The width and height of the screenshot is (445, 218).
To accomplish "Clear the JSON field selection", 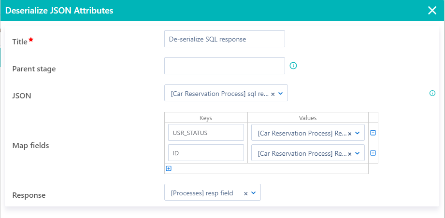I will [273, 94].
